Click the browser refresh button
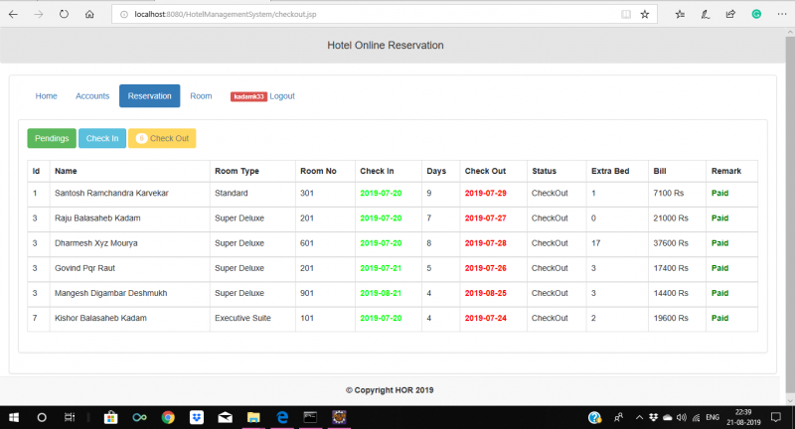795x429 pixels. [64, 15]
